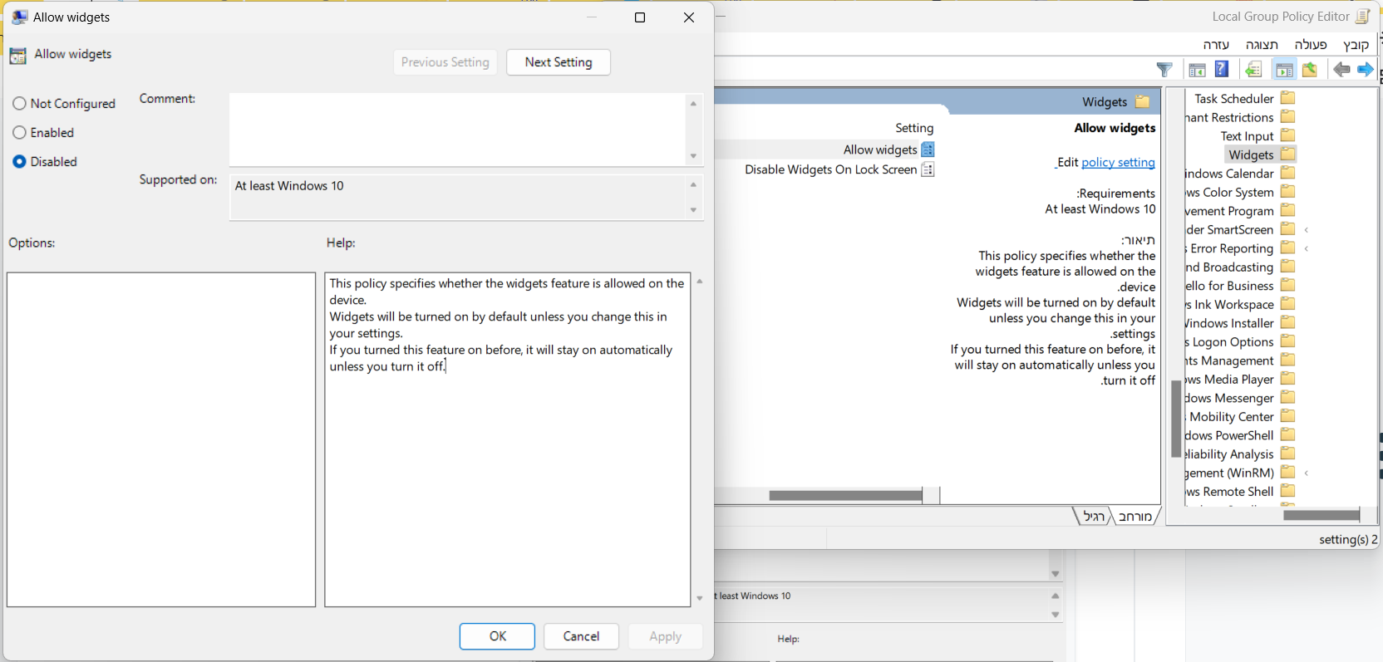Click the Allow widgets dialog title icon
Image resolution: width=1383 pixels, height=662 pixels.
click(19, 17)
